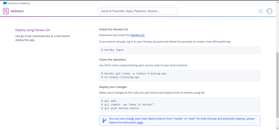Click the git commit -am command line
This screenshot has height=130, width=279.
pyautogui.click(x=128, y=105)
